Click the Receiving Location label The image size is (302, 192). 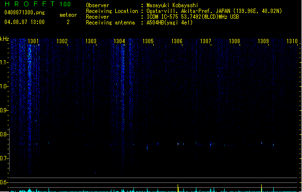point(112,11)
